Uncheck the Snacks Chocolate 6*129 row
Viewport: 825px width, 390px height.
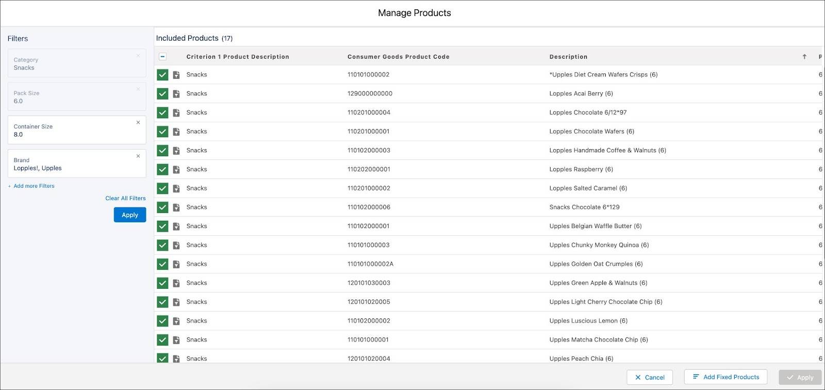[162, 207]
